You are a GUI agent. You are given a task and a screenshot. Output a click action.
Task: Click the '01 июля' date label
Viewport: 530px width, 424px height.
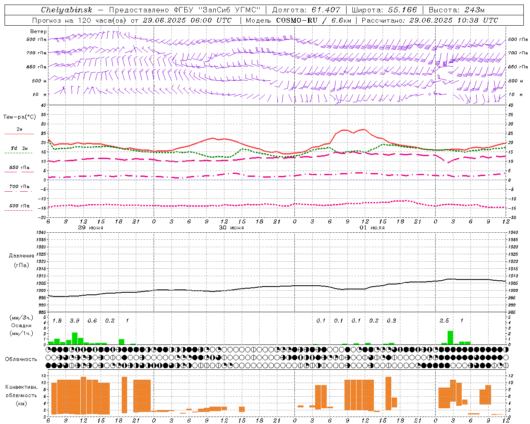click(372, 228)
